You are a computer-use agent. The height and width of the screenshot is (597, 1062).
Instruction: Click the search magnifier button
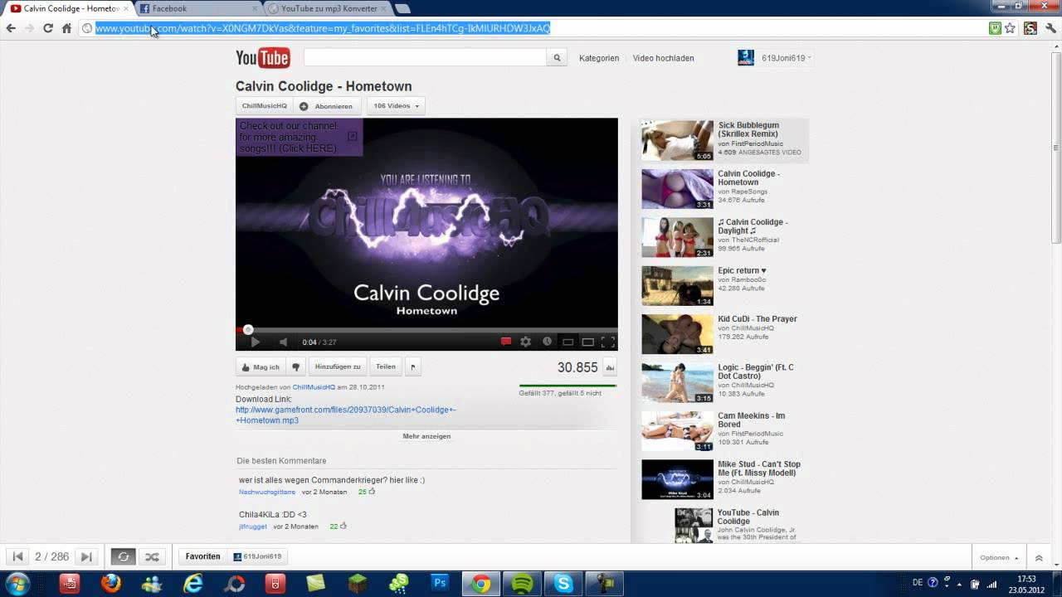(x=558, y=57)
